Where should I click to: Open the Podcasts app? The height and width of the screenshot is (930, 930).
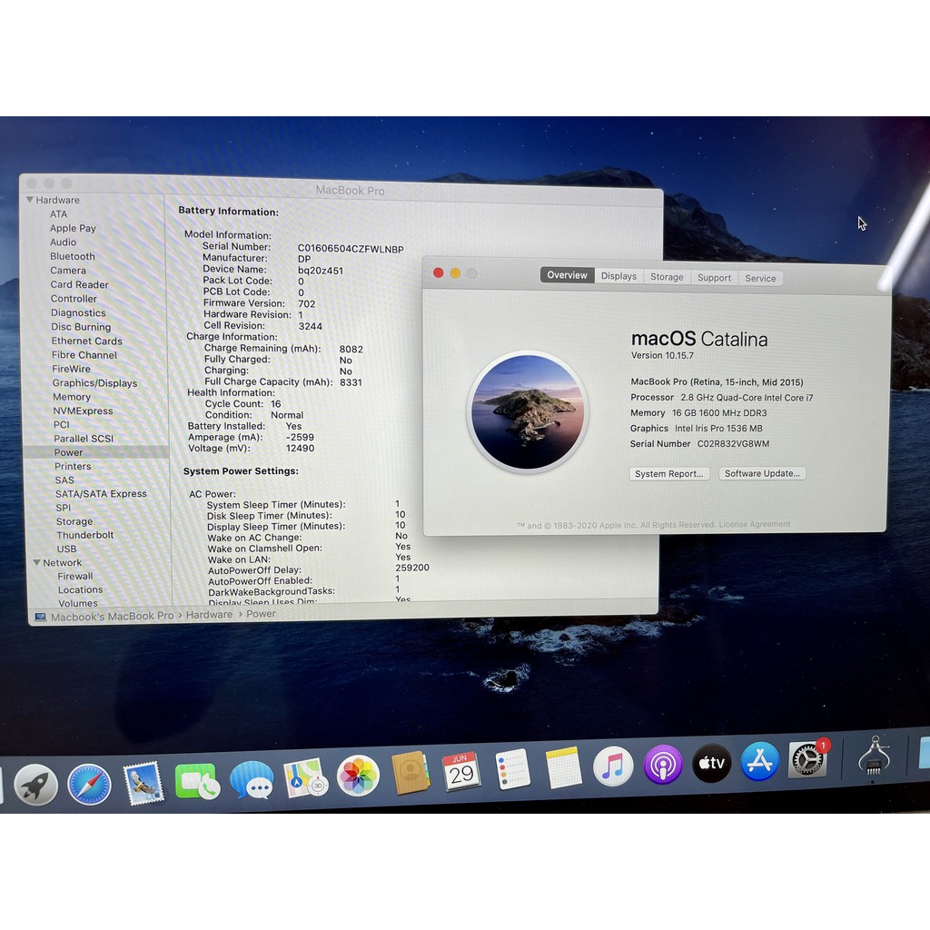coord(661,766)
